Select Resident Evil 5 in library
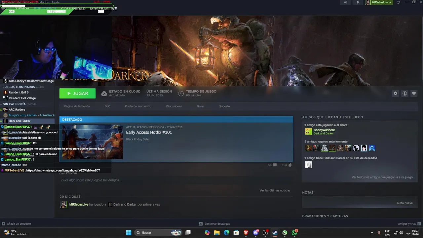This screenshot has height=238, width=423. tap(19, 93)
